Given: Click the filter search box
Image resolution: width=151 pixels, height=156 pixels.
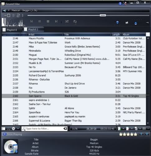Looking at the screenshot, I should 45,129.
